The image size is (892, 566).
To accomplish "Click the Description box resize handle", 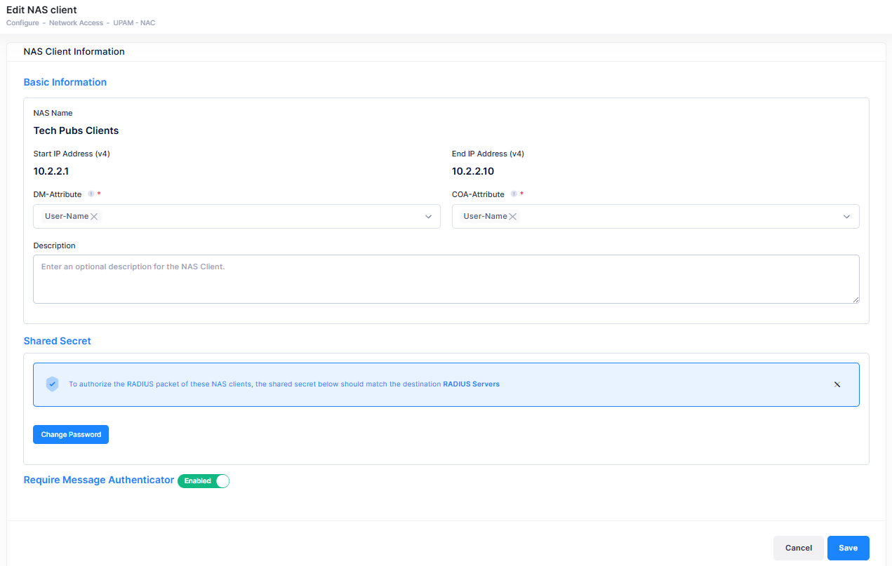I will click(855, 299).
